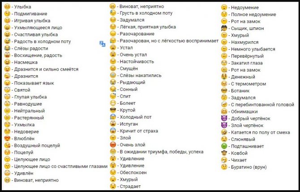Click the label 'Растерянный'
300x192 pixels.
click(29, 118)
